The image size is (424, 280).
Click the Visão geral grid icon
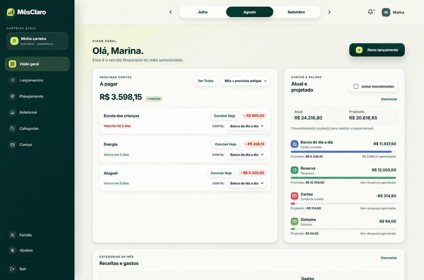coord(12,64)
